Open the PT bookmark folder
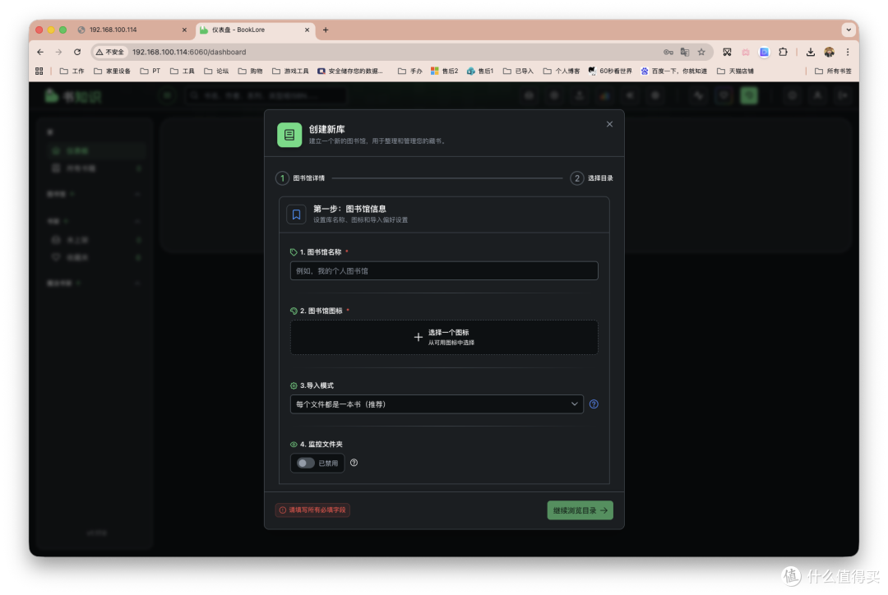Screen dimensions: 888x595 click(150, 71)
